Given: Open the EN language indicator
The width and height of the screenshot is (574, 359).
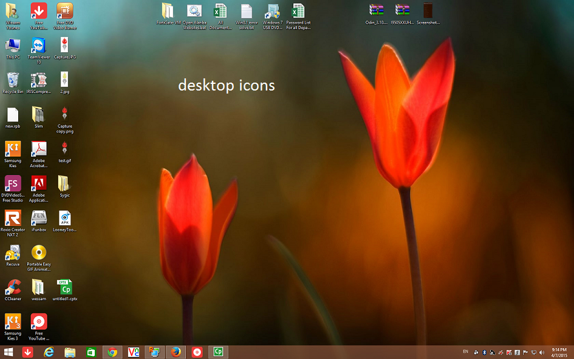Looking at the screenshot, I should (465, 352).
